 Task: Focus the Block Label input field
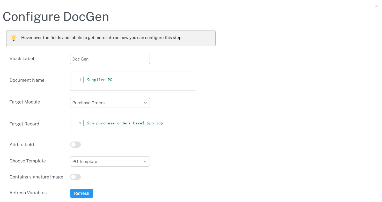(110, 59)
